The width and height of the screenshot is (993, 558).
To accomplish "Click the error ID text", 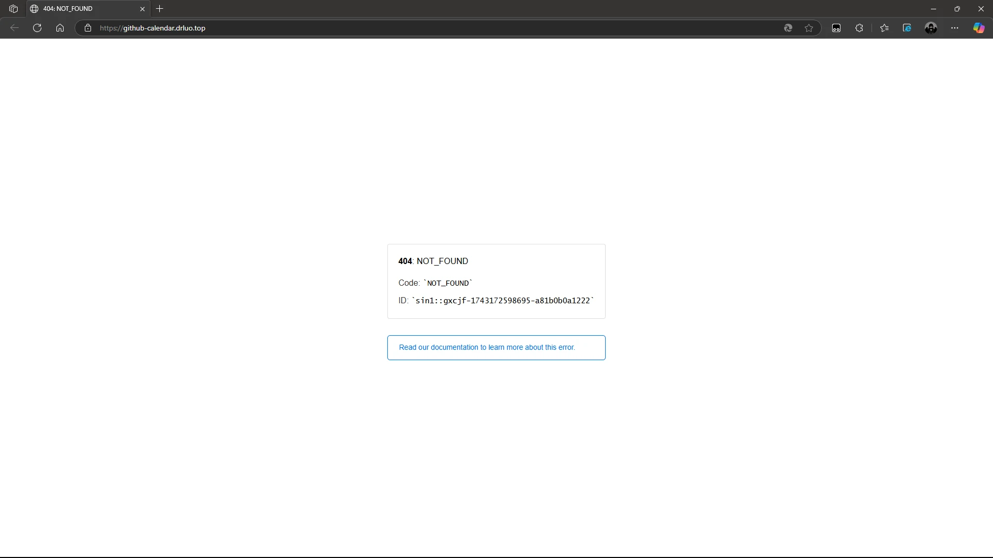I will pyautogui.click(x=503, y=301).
